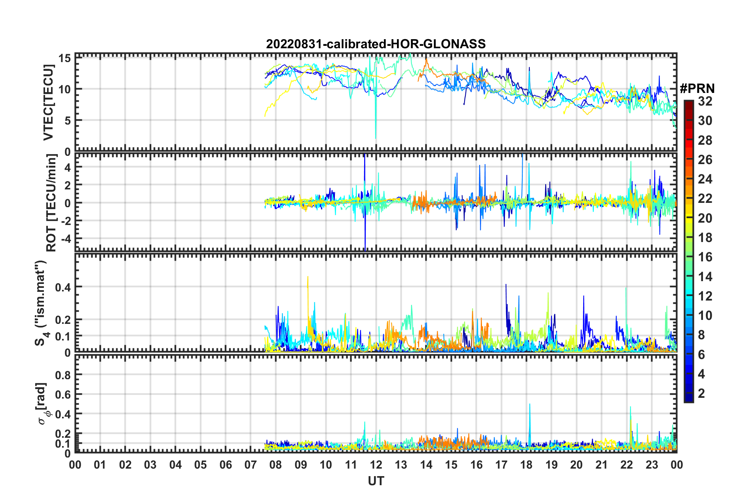
Task: Click colorbar tick label 10
Action: [705, 316]
